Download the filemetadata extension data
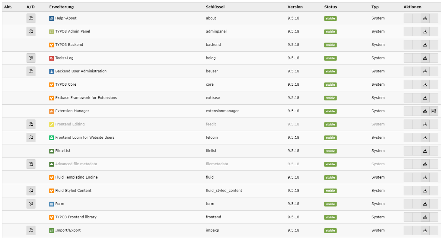The image size is (441, 238). (425, 164)
